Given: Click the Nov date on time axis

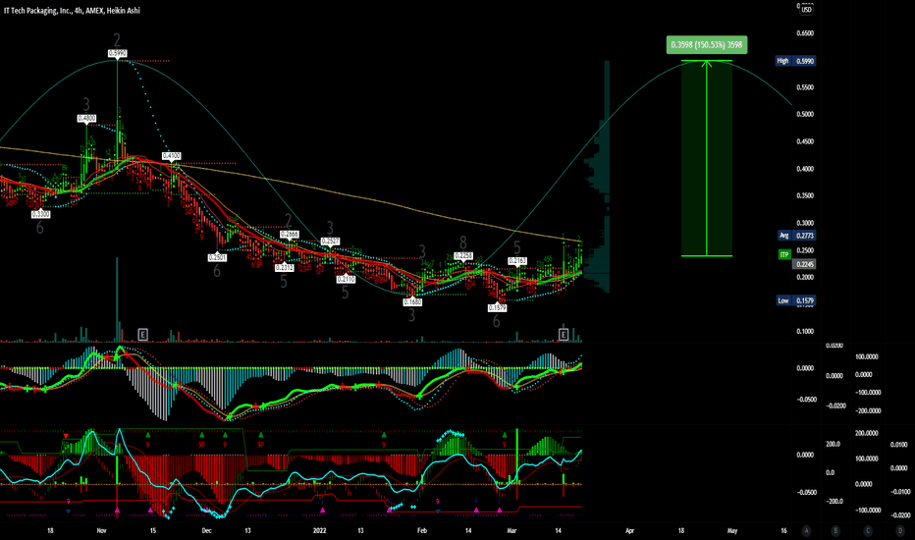Looking at the screenshot, I should coord(101,530).
